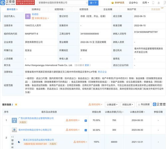This screenshot has height=149, width=166.
Task: Open 股权结构 link in 黑龙江珍宝岛药业 row
Action: click(80, 142)
